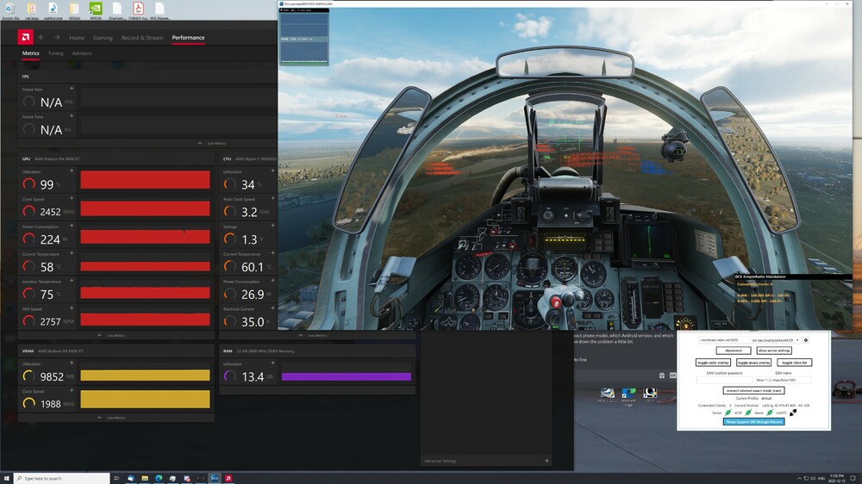862x484 pixels.
Task: Open the Record & Stream tab
Action: coord(142,38)
